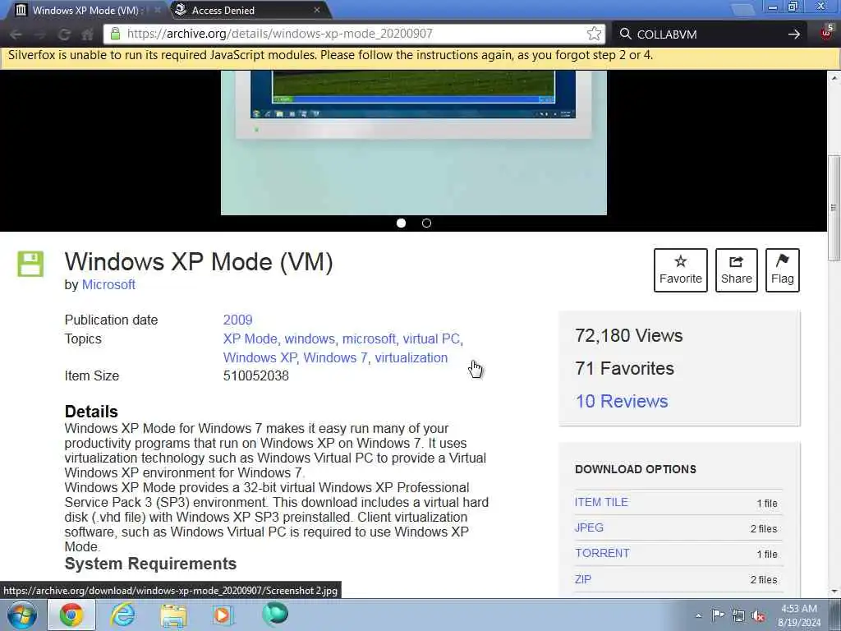Click the 72,180 Views text
This screenshot has width=841, height=631.
(x=628, y=336)
